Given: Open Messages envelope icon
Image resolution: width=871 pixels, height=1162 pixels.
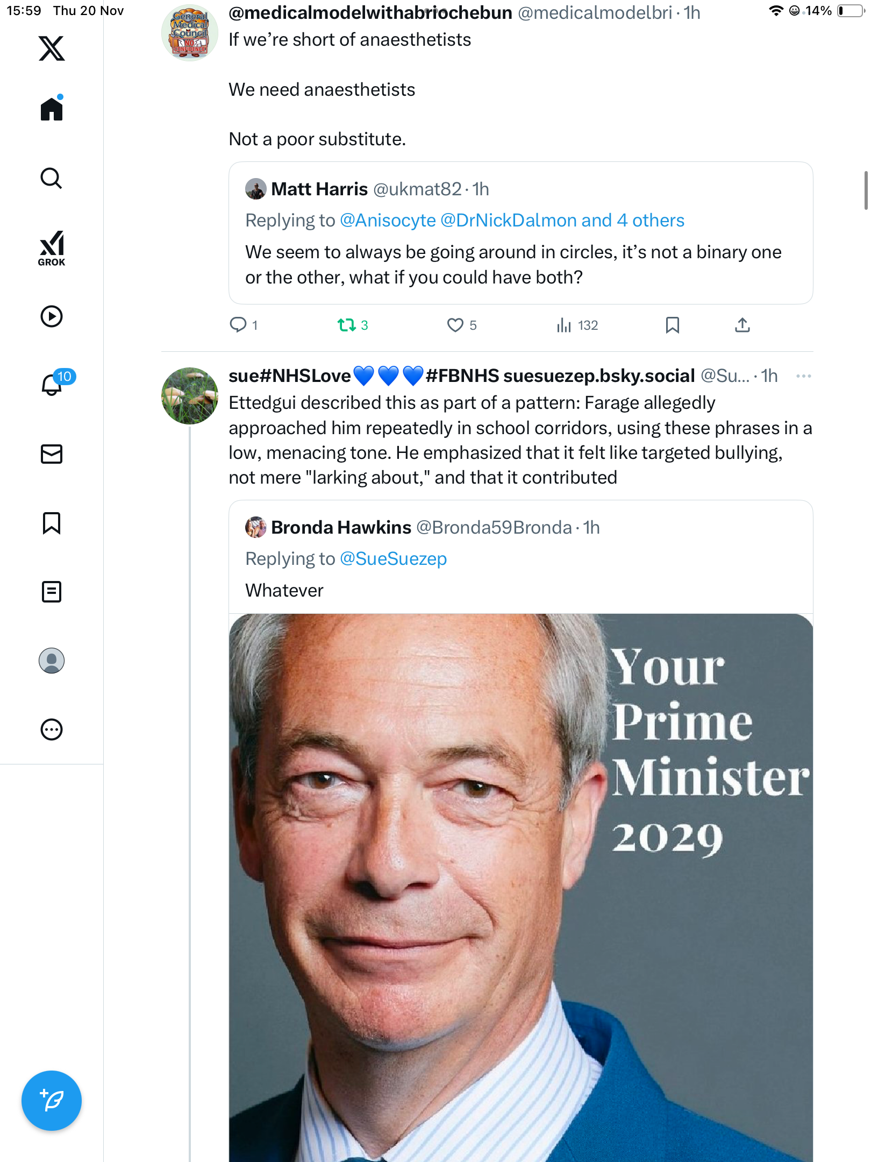Looking at the screenshot, I should 52,454.
